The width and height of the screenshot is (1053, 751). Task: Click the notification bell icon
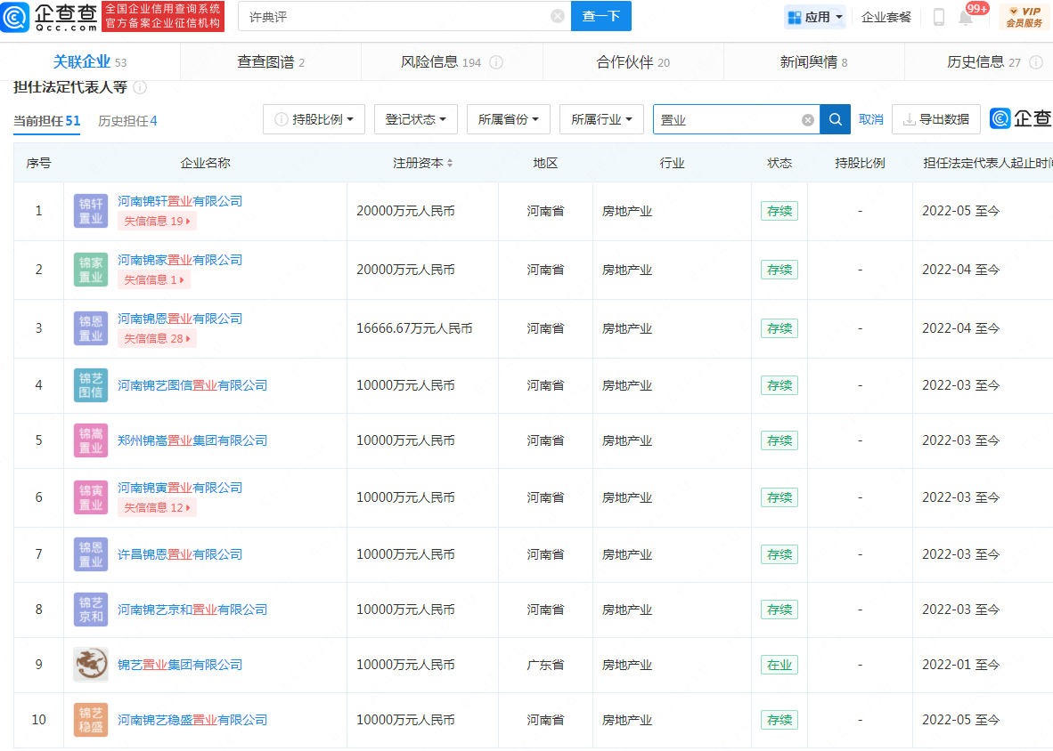(966, 17)
